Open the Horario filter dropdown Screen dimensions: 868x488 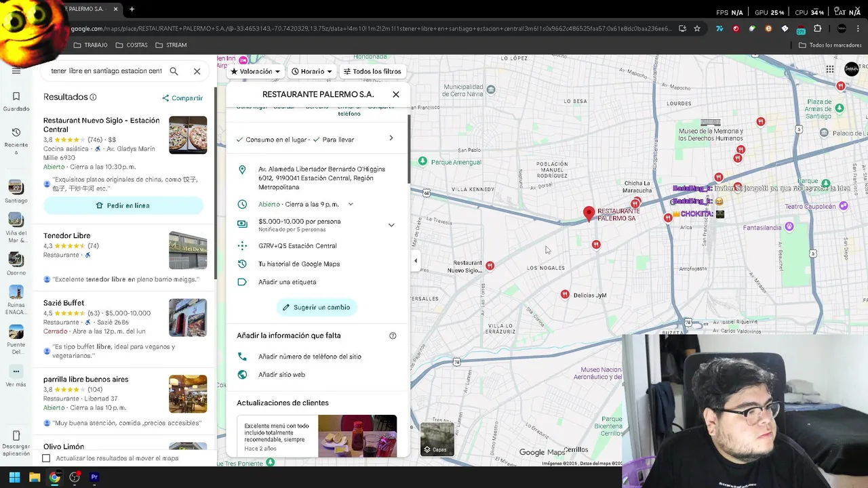(312, 71)
